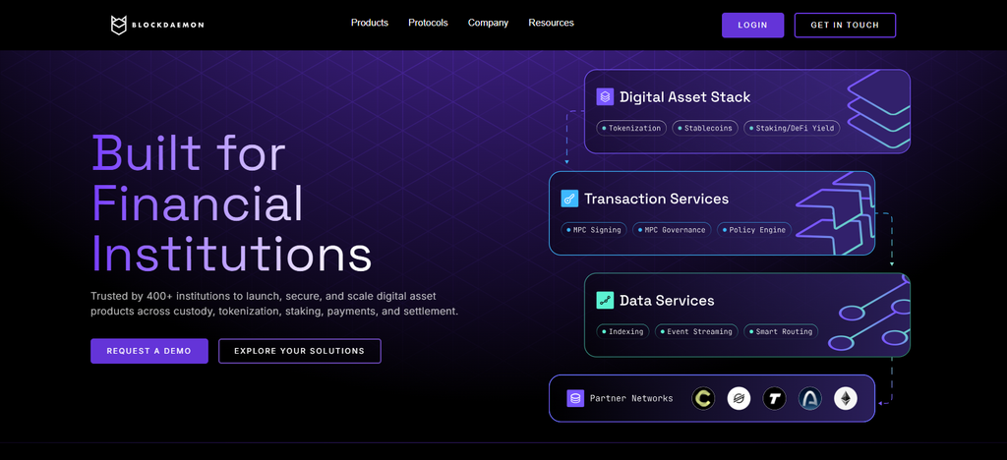
Task: Select the green C partner network logo
Action: 703,398
